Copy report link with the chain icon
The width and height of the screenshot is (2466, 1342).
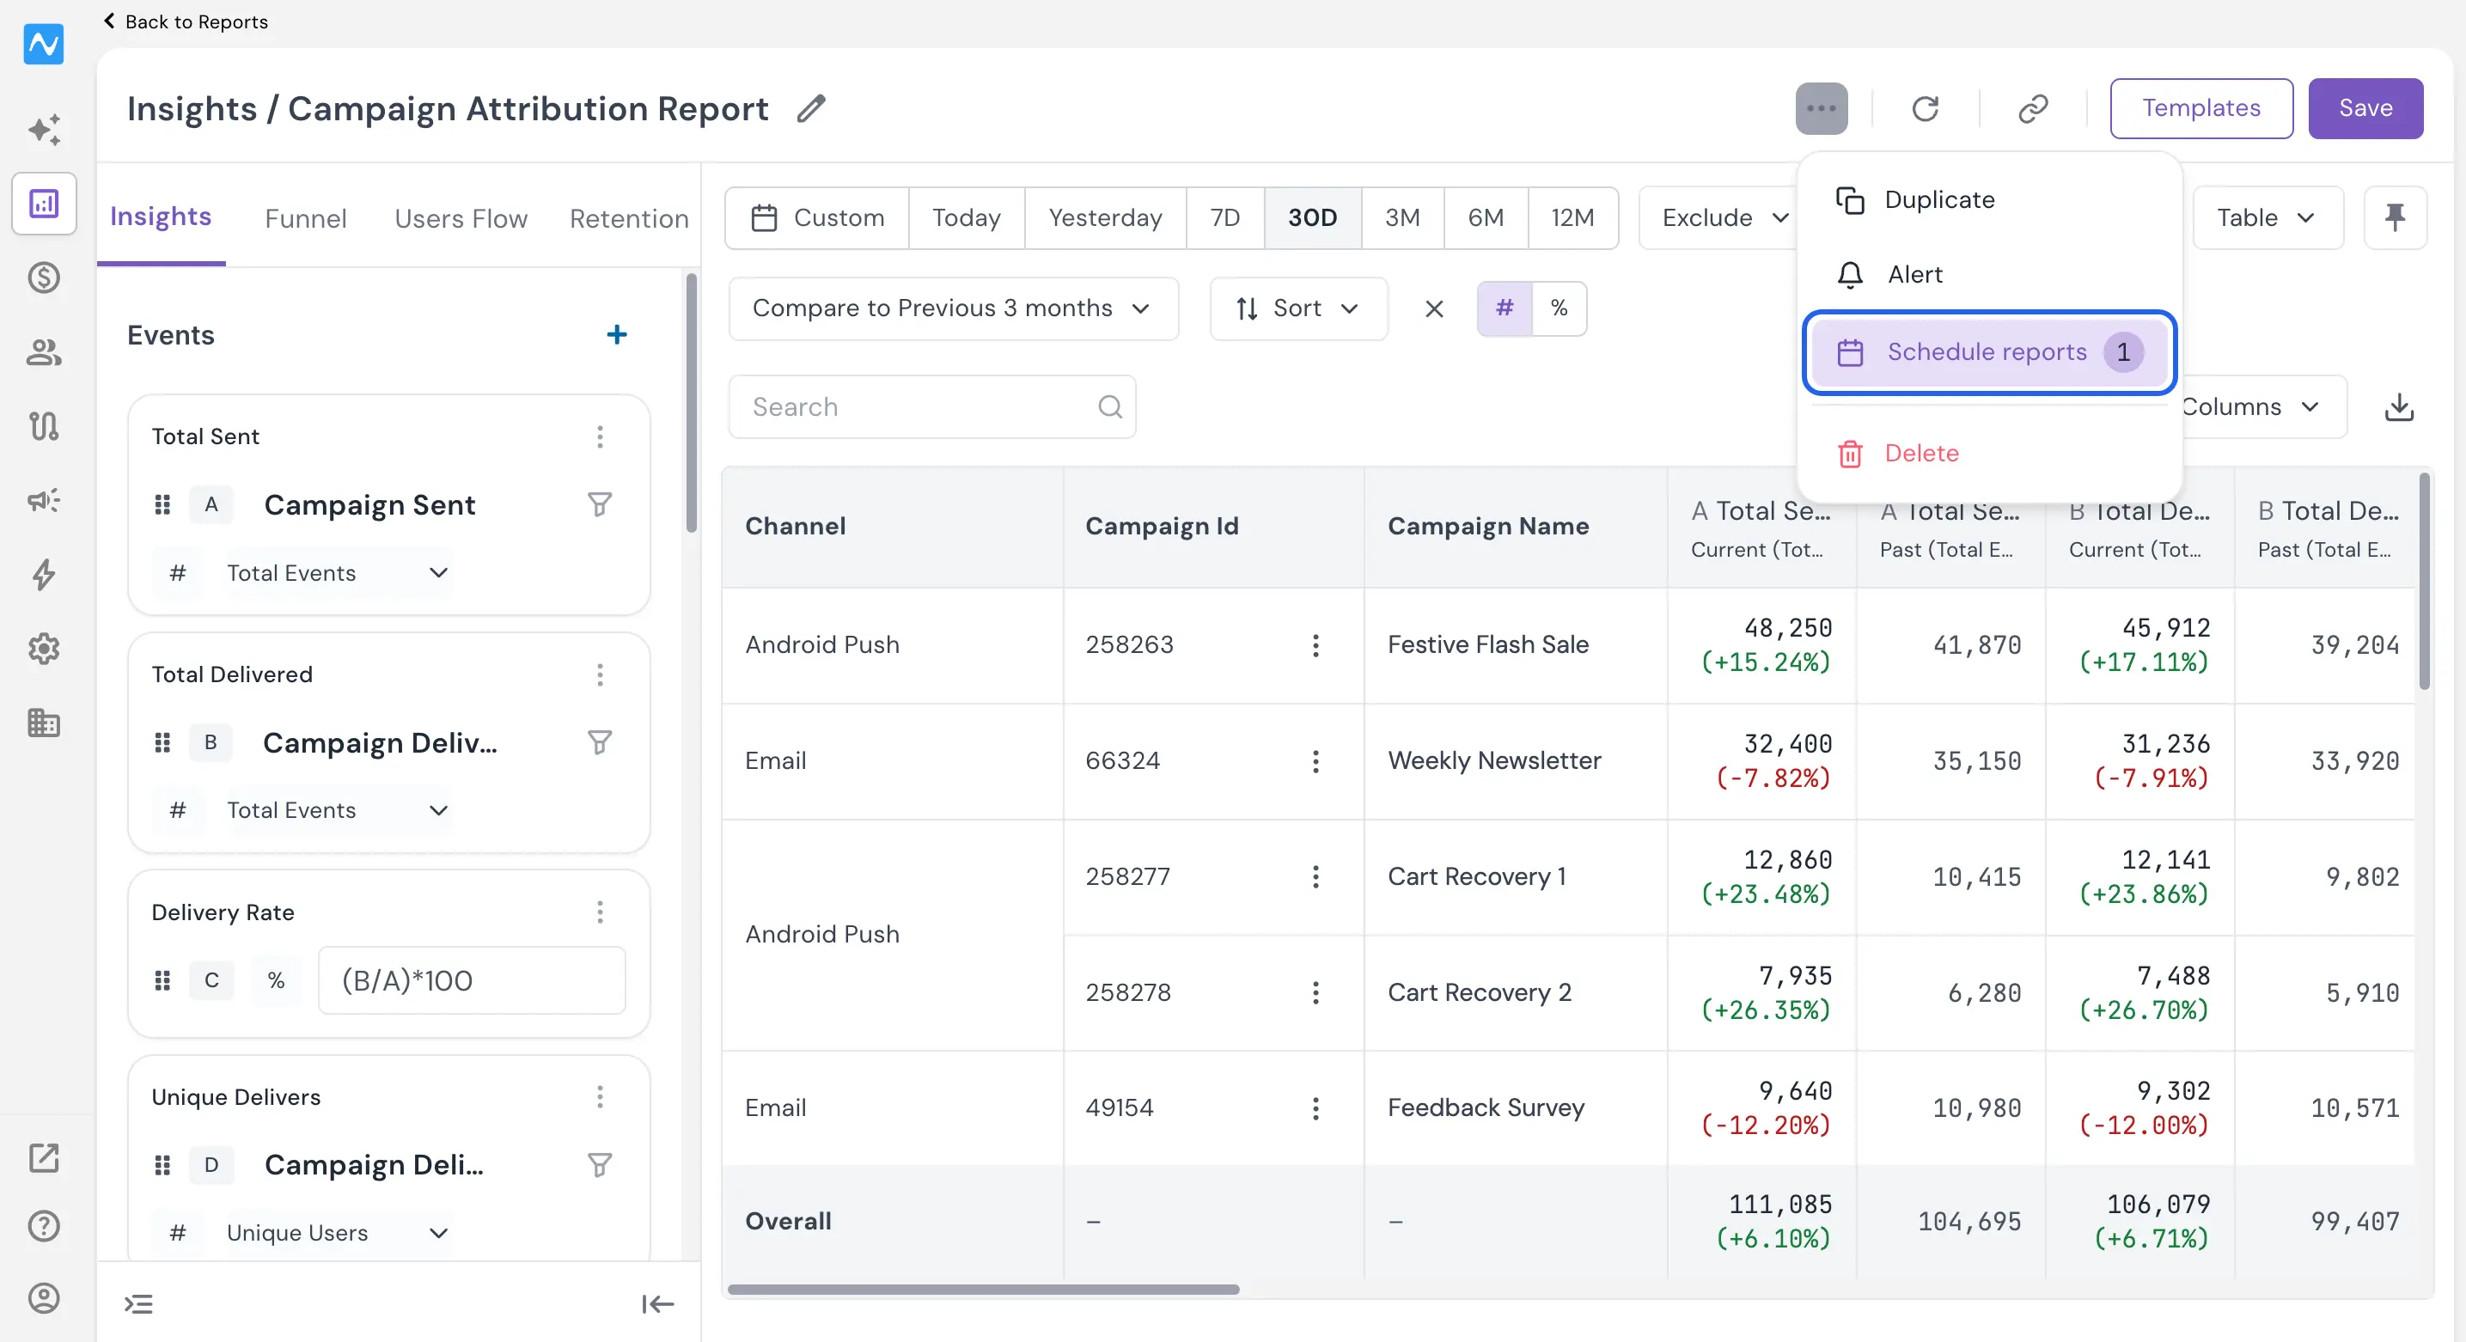tap(2032, 108)
